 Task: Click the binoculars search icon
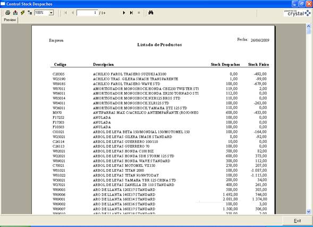(x=151, y=13)
